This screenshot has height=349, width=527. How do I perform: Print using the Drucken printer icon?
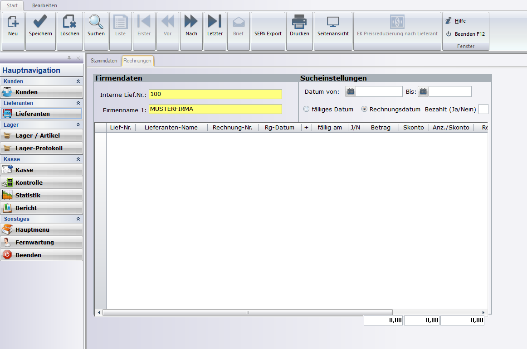coord(299,22)
